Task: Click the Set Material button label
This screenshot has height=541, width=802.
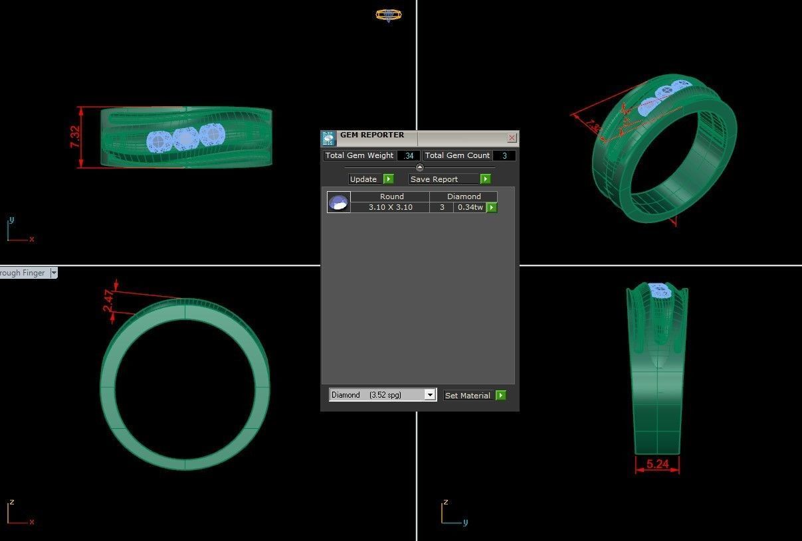Action: click(468, 396)
